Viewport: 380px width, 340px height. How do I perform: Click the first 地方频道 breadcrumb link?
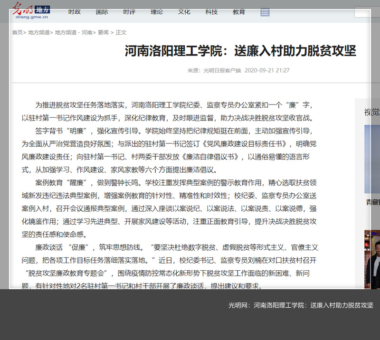(x=38, y=32)
